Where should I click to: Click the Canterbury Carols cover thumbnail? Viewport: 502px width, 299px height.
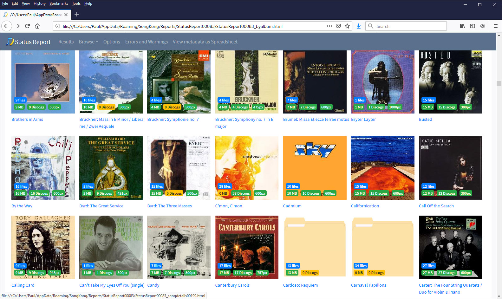click(x=247, y=247)
